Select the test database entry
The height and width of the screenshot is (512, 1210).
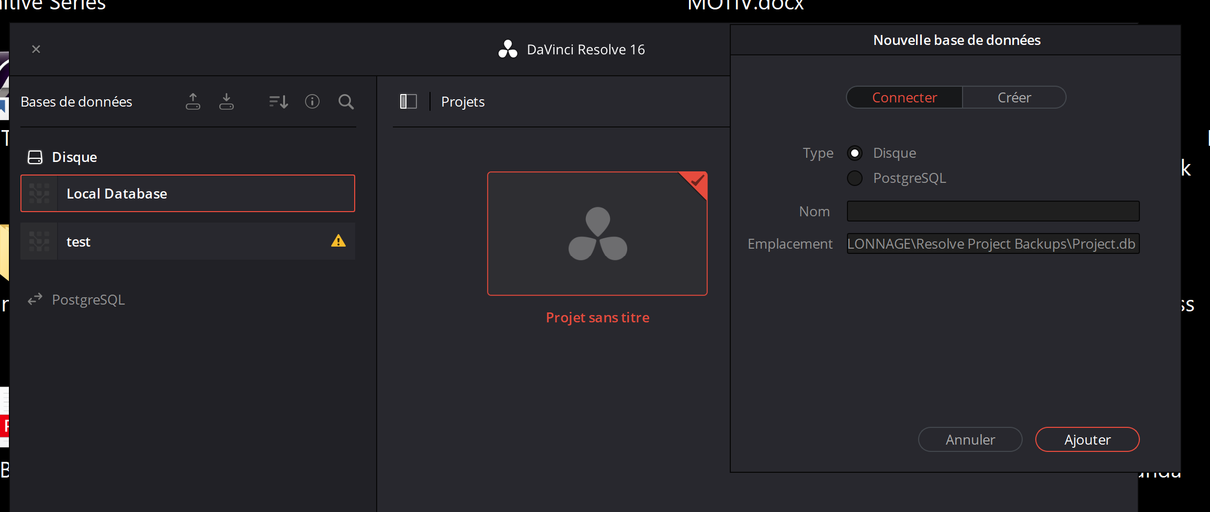point(188,241)
